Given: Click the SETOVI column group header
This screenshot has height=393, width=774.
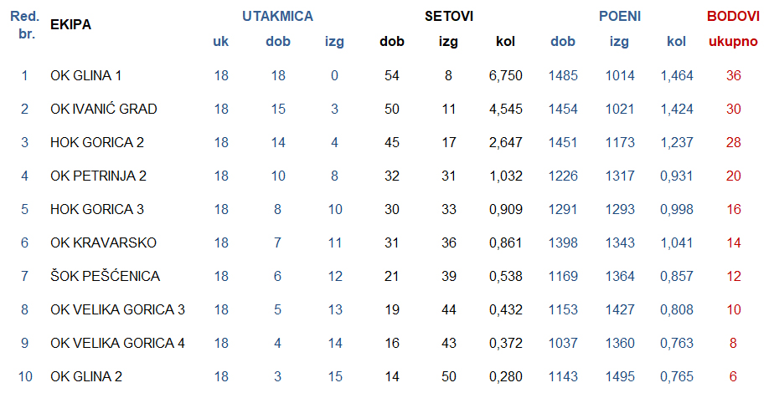Looking at the screenshot, I should point(448,16).
